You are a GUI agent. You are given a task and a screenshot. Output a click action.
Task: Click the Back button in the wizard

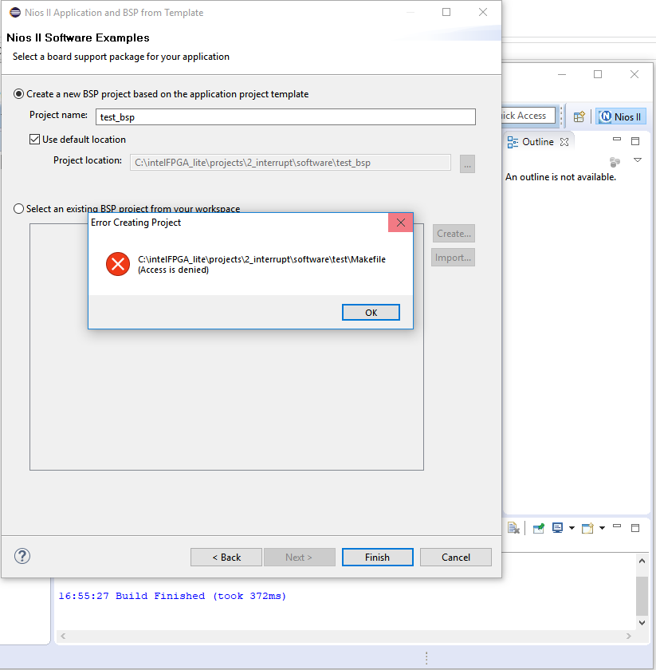pyautogui.click(x=226, y=558)
